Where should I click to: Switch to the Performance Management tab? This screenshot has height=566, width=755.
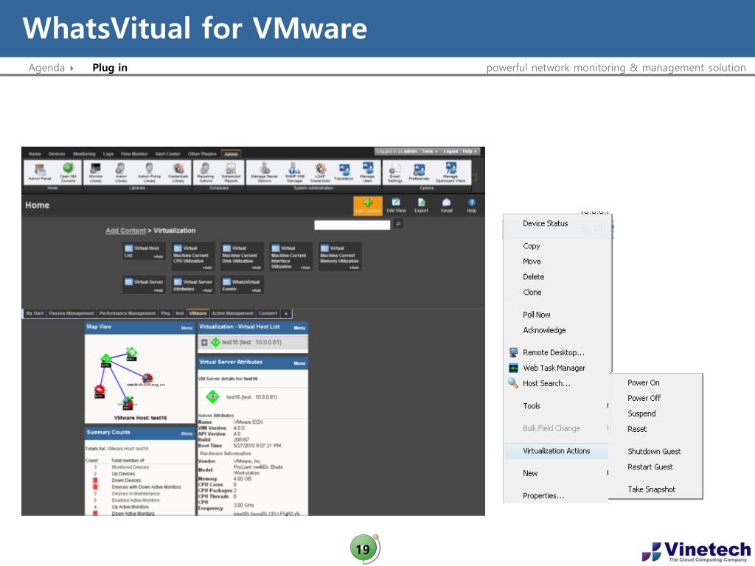[x=127, y=313]
